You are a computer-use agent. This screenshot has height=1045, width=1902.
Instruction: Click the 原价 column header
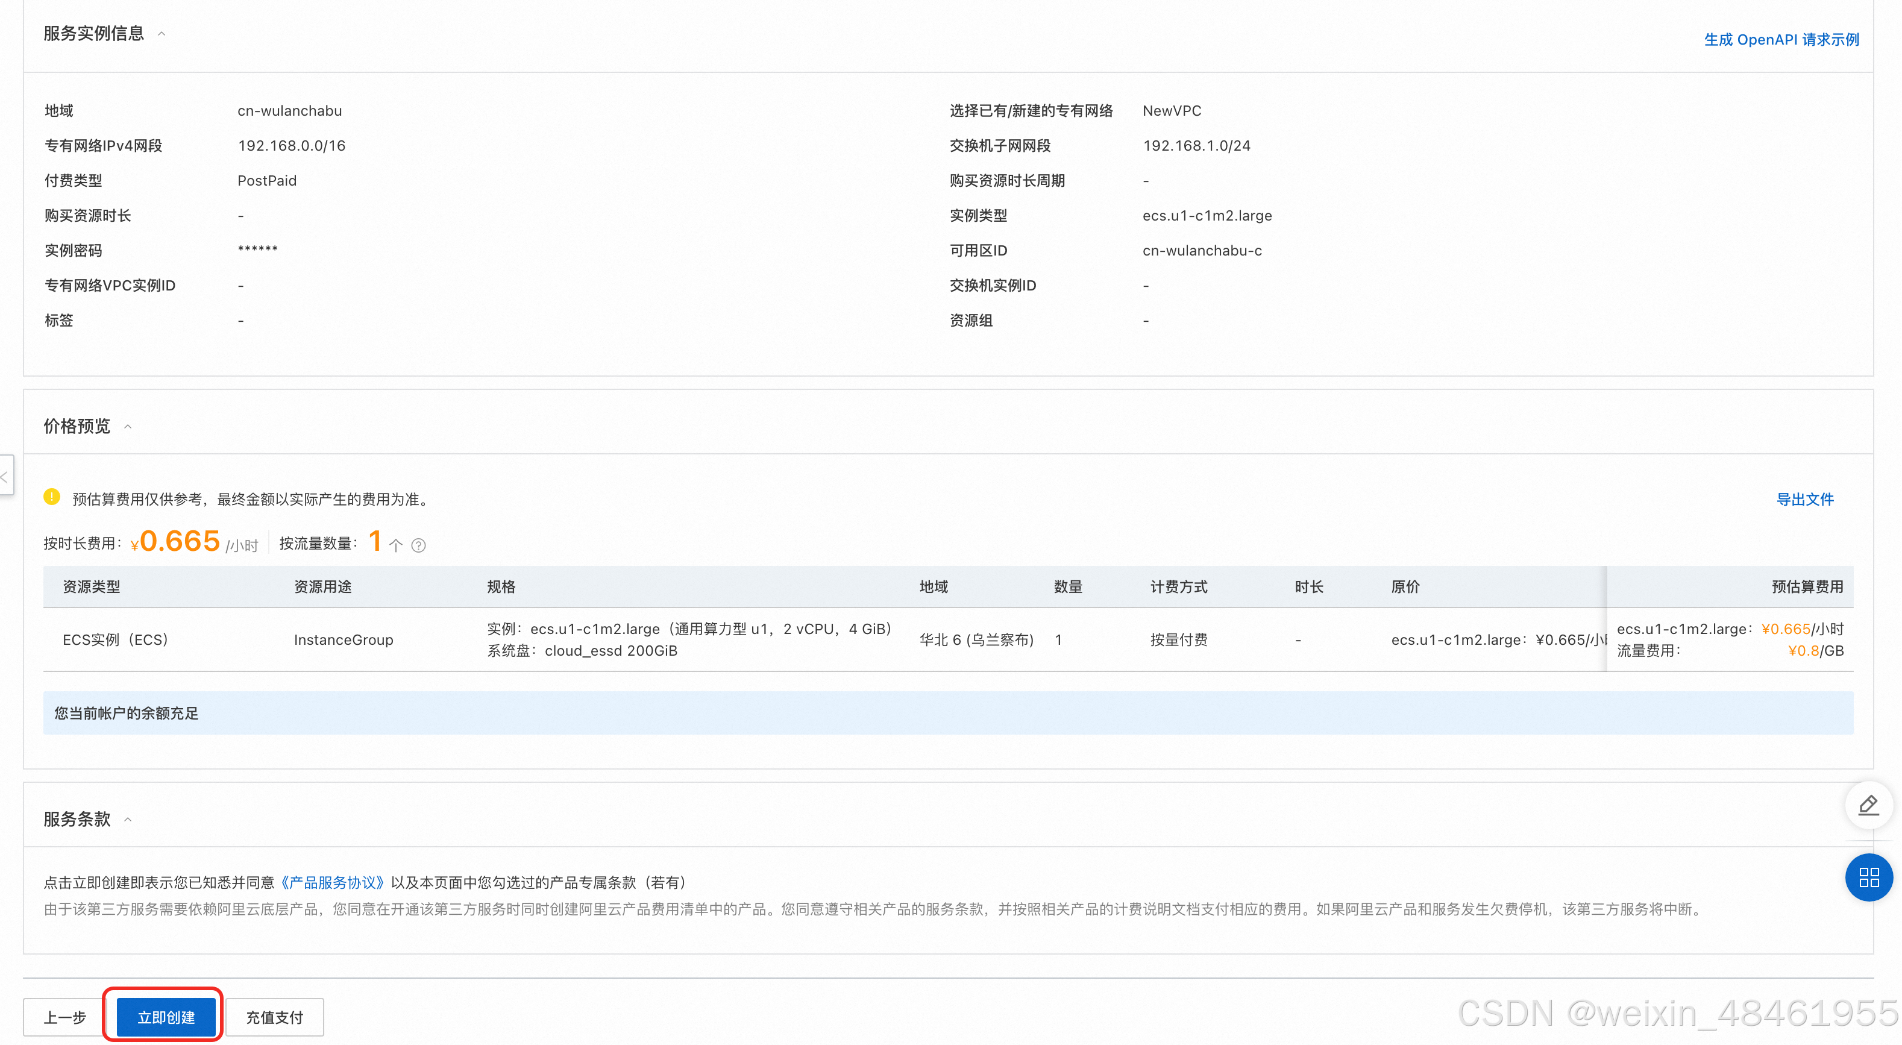coord(1405,587)
